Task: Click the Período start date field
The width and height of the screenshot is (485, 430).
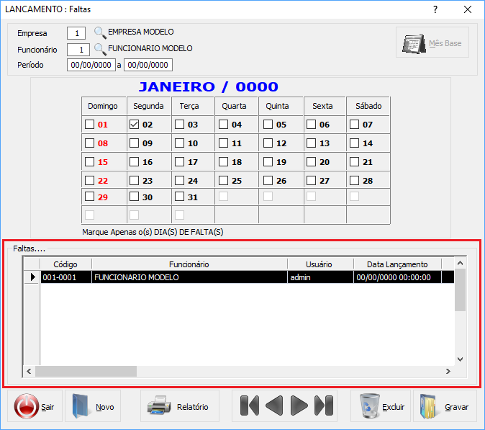Action: pos(91,66)
